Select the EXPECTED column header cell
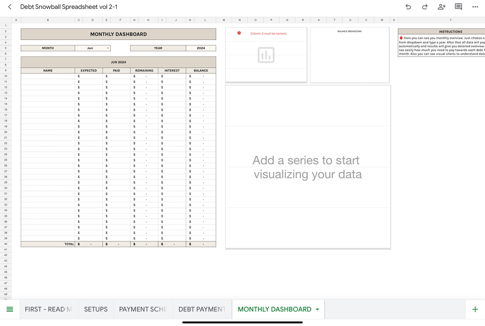The image size is (485, 326). pyautogui.click(x=89, y=71)
